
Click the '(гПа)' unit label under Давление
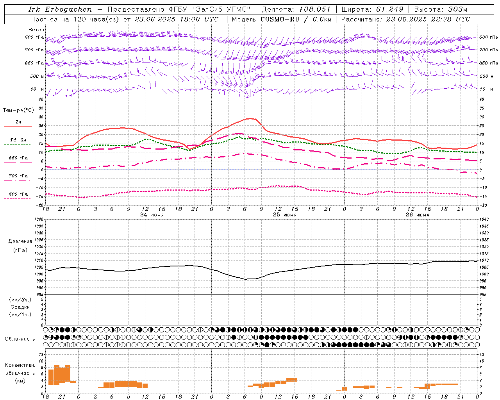pyautogui.click(x=20, y=250)
